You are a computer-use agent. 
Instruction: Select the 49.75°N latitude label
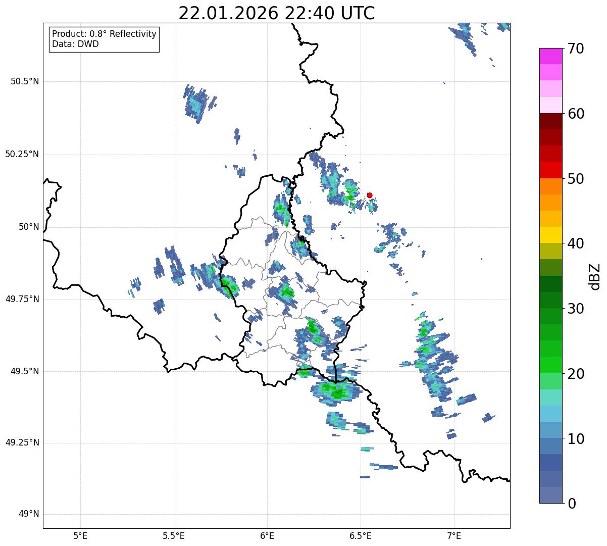click(22, 299)
